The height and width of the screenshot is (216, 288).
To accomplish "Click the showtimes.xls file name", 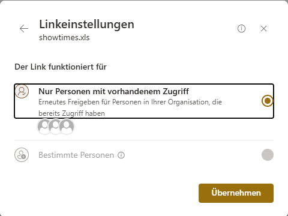I will [64, 38].
